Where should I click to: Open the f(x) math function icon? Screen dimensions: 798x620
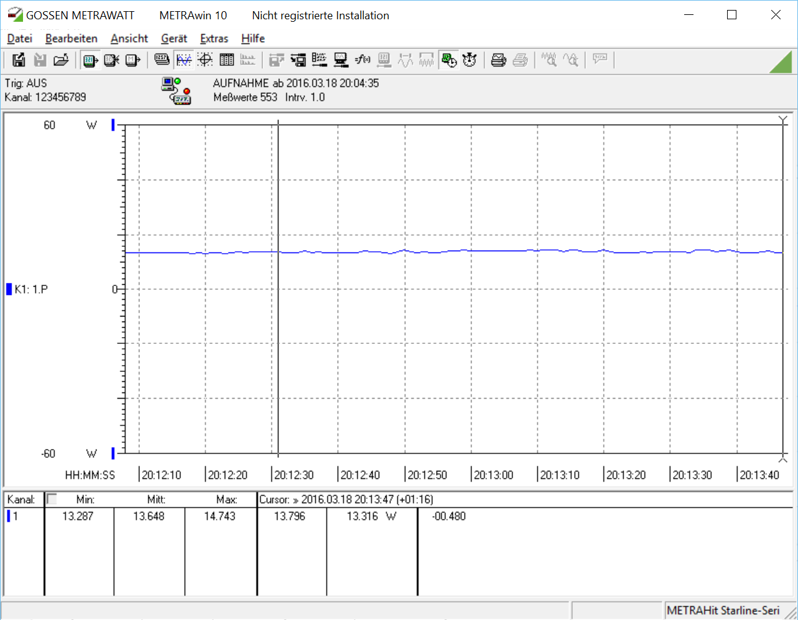(363, 60)
